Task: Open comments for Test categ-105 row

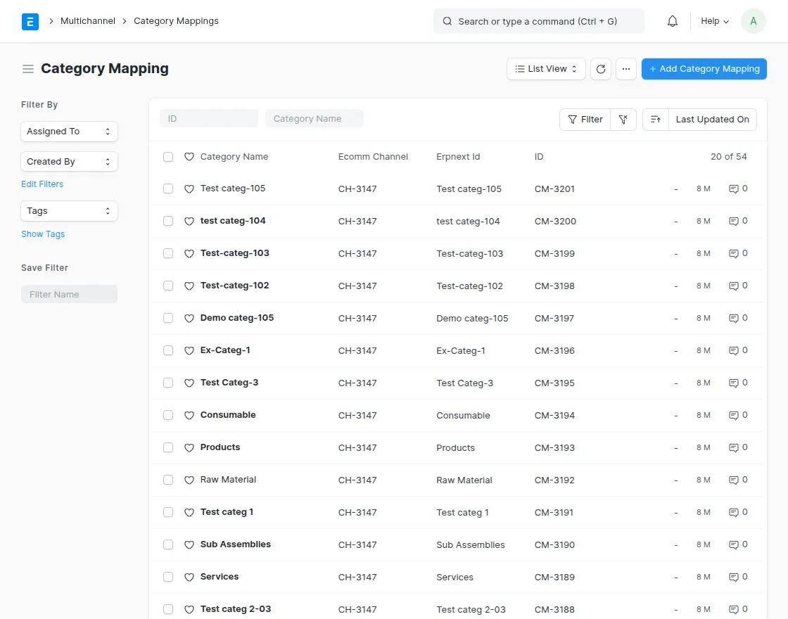Action: [738, 189]
